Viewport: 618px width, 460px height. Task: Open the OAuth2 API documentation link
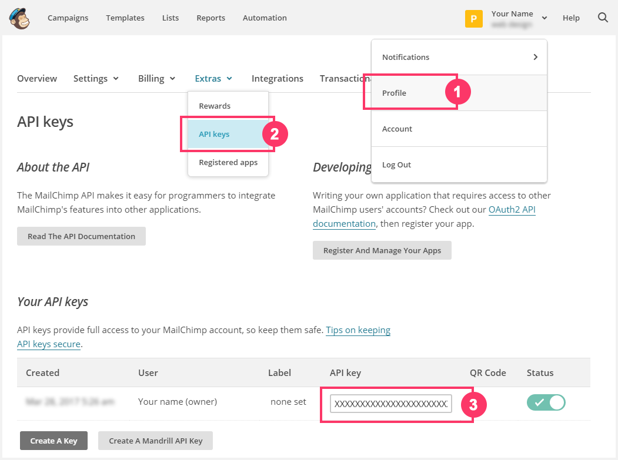tap(512, 210)
